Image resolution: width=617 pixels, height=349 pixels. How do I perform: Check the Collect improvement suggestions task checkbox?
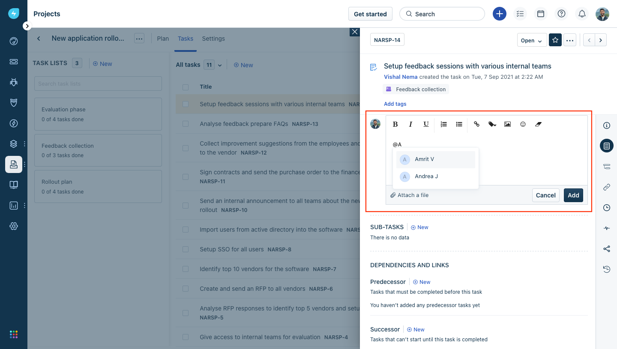186,148
